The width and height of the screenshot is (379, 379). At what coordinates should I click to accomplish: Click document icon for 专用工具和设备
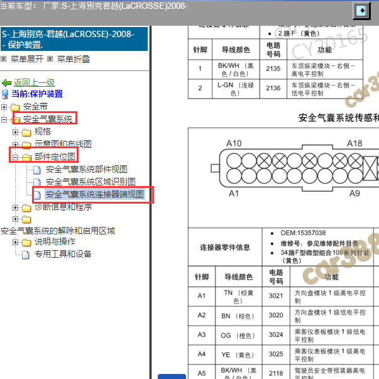point(25,255)
